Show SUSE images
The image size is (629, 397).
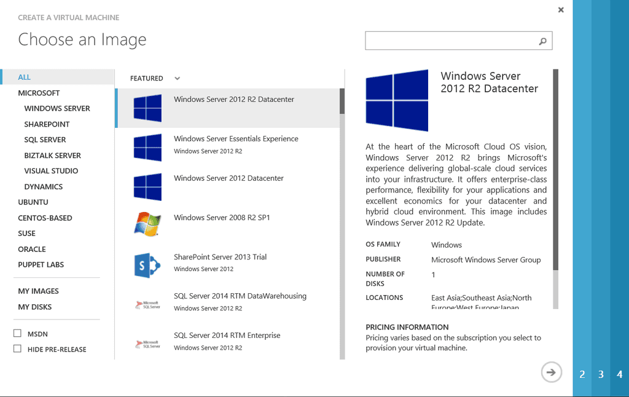tap(26, 234)
